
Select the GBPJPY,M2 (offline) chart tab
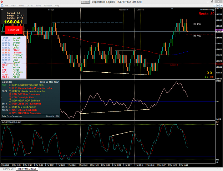[27, 169]
